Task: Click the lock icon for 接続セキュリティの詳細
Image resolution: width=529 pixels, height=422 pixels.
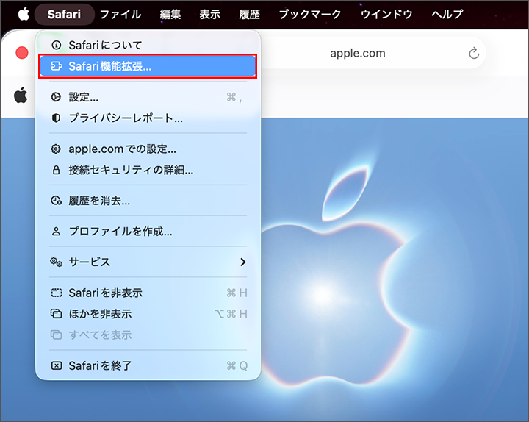Action: pyautogui.click(x=56, y=170)
